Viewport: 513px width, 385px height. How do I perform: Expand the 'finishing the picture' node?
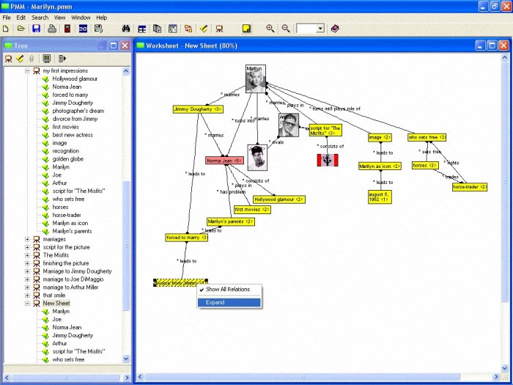(x=28, y=263)
